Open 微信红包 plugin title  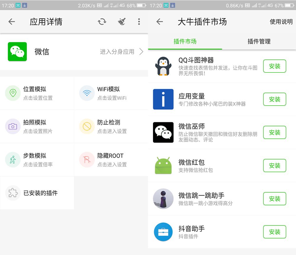tap(192, 162)
